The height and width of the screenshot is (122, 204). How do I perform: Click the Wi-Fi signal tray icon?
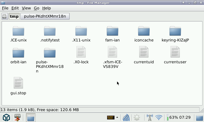(159, 118)
